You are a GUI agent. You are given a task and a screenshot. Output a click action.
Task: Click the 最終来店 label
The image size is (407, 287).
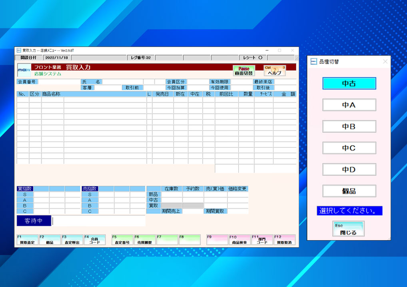click(263, 82)
